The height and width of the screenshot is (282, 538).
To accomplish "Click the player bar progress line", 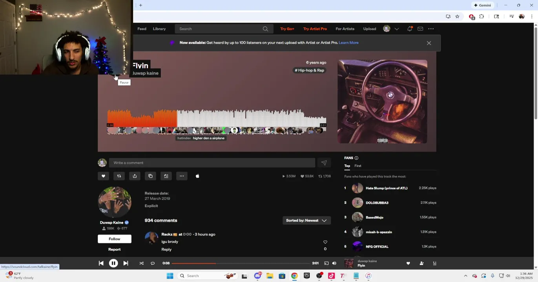I will (240, 264).
